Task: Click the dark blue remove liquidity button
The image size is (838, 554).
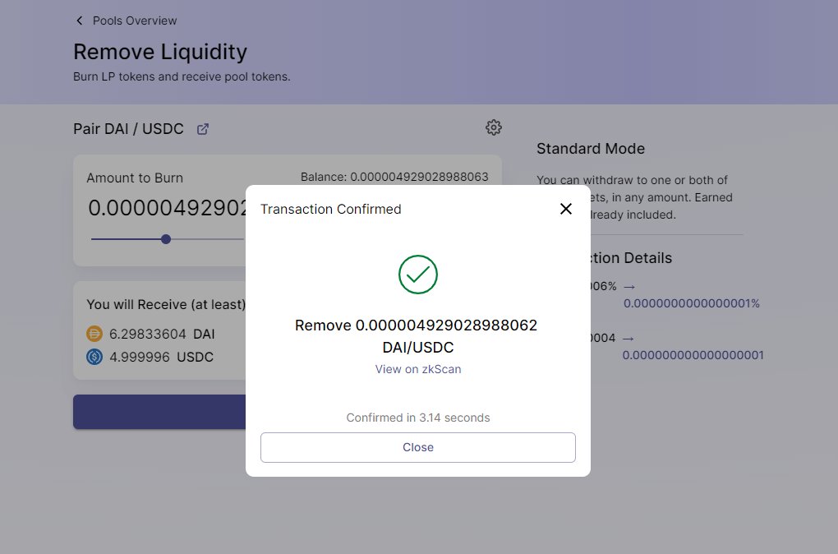Action: 159,412
